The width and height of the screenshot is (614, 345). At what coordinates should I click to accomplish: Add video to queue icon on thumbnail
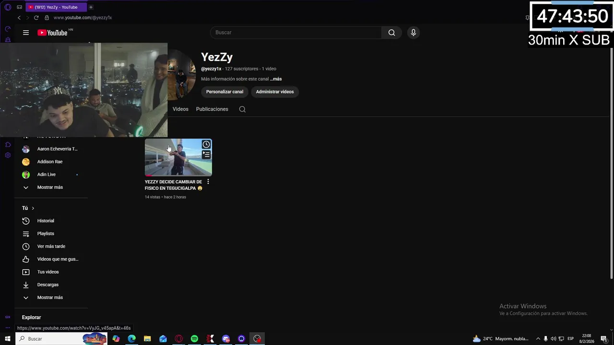coord(206,154)
